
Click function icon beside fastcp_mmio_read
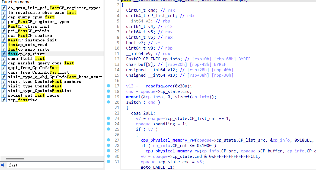[4, 45]
